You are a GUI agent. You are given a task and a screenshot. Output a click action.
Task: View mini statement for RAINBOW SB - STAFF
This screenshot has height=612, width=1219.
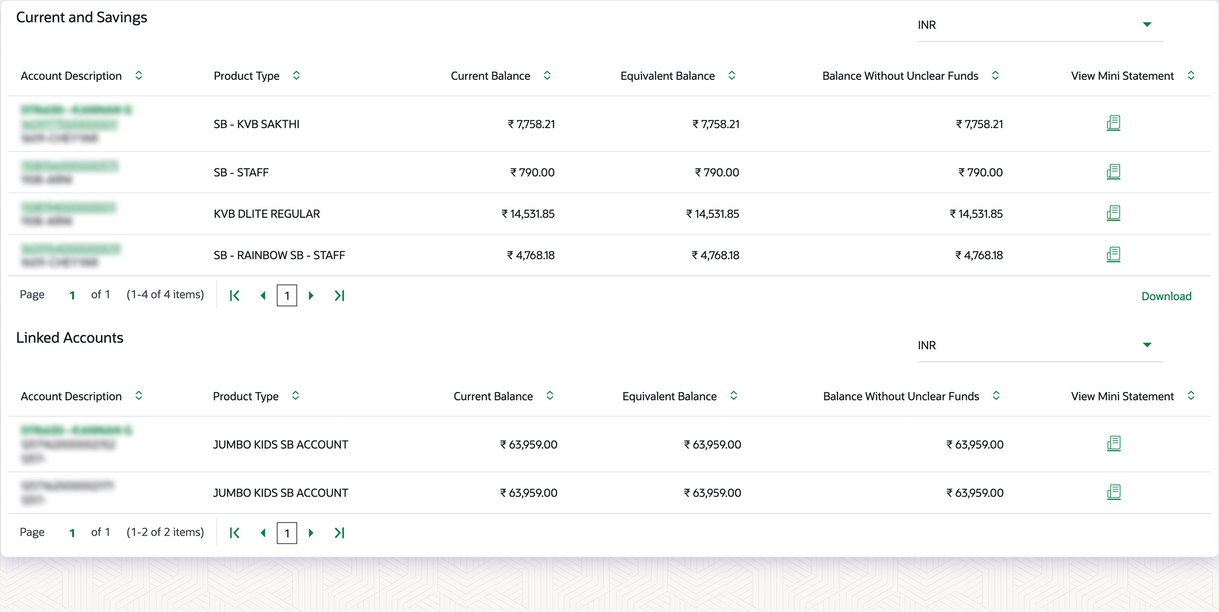(x=1113, y=254)
